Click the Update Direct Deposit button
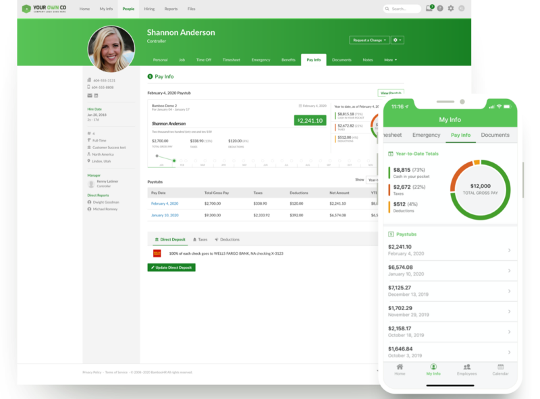This screenshot has width=540, height=399. pyautogui.click(x=171, y=268)
